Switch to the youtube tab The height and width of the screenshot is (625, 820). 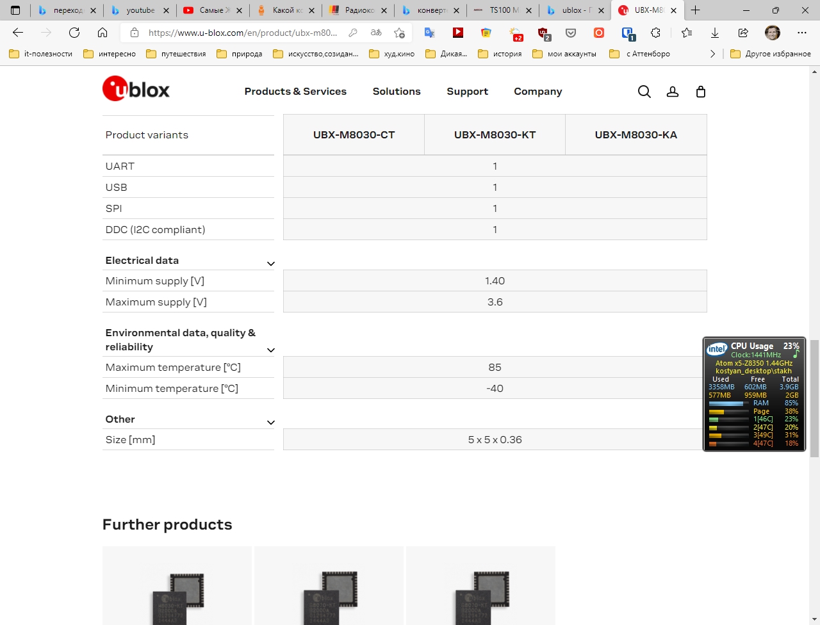(140, 10)
